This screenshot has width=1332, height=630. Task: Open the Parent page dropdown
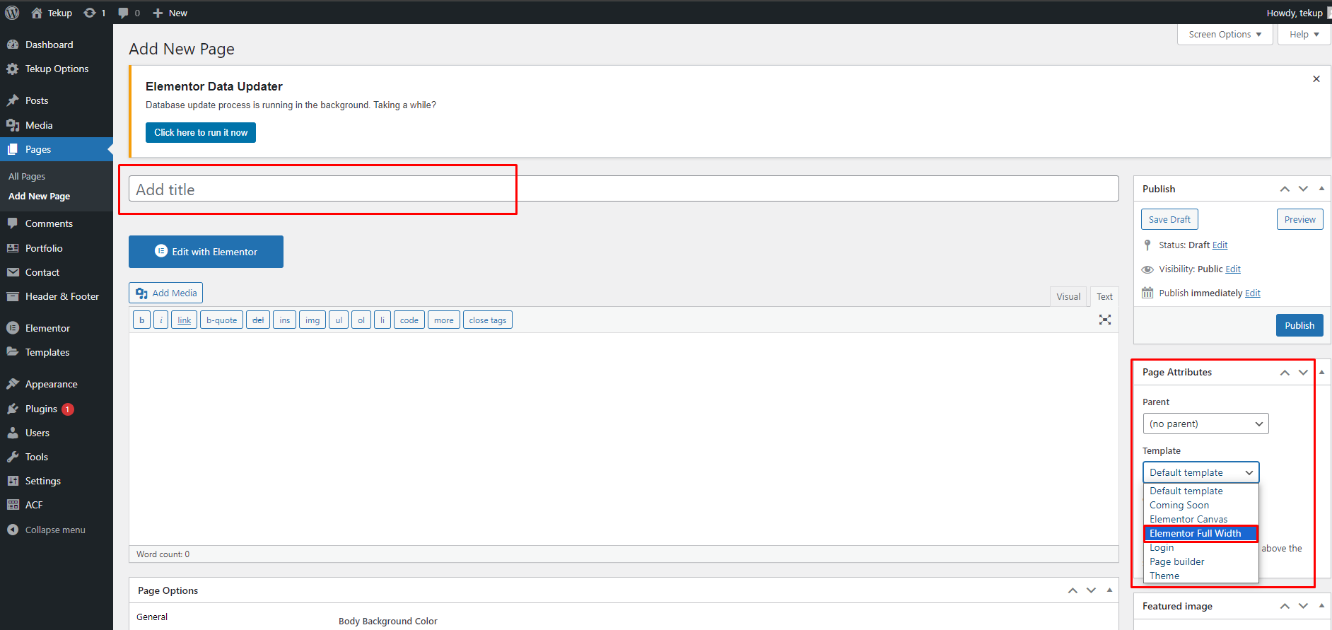pyautogui.click(x=1205, y=424)
